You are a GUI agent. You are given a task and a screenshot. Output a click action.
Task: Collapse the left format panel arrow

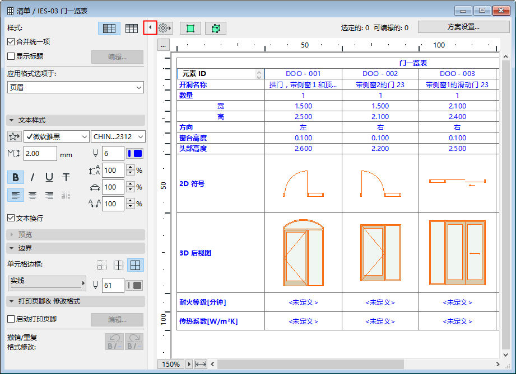(150, 27)
